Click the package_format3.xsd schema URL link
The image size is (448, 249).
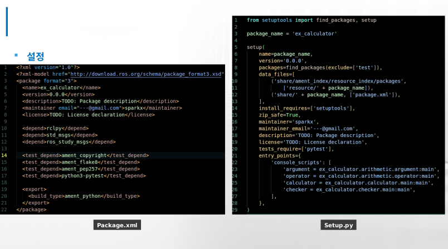tap(146, 74)
